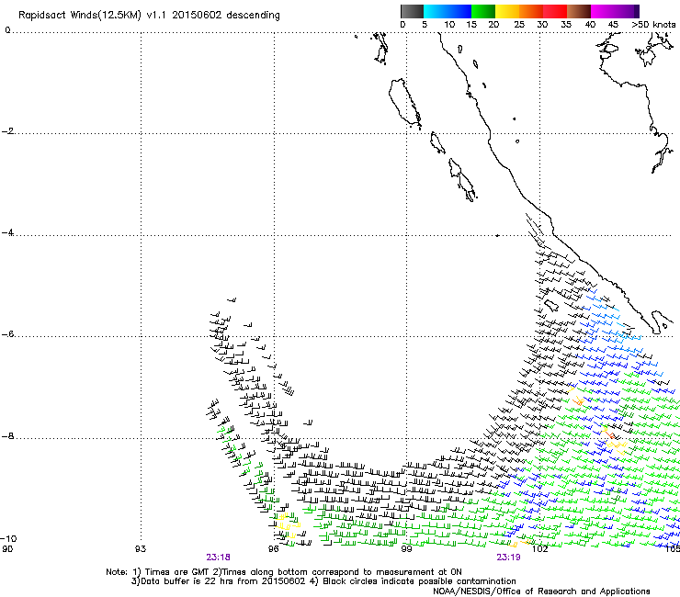The image size is (680, 597).
Task: Click the 'Times are GMT' note text
Action: [x=177, y=572]
